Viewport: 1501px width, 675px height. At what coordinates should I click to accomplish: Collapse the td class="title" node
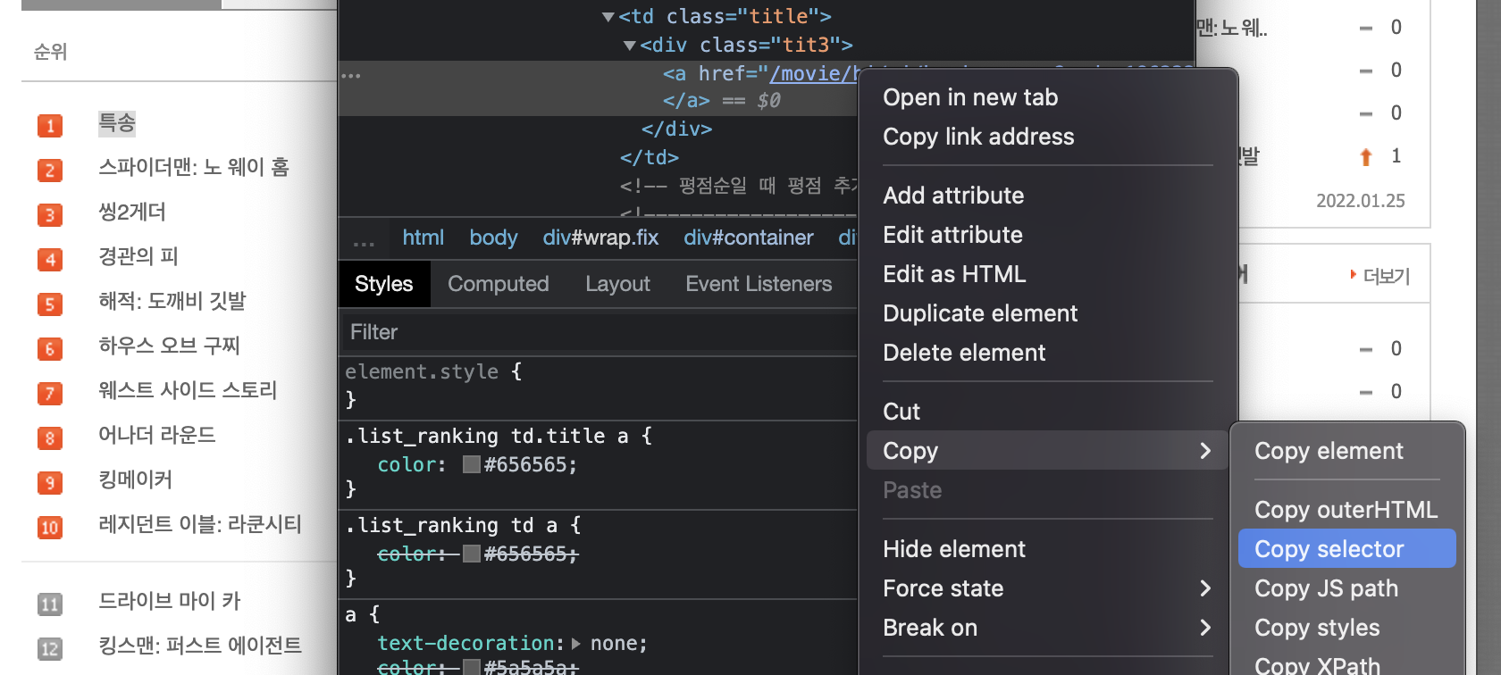tap(608, 17)
